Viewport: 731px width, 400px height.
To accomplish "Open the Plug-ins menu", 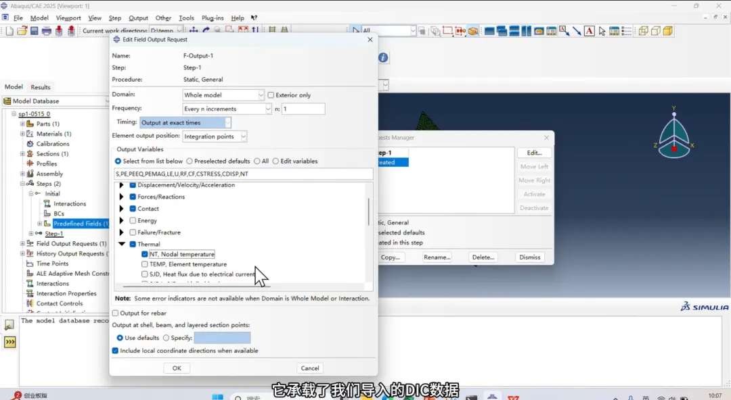I will (213, 18).
